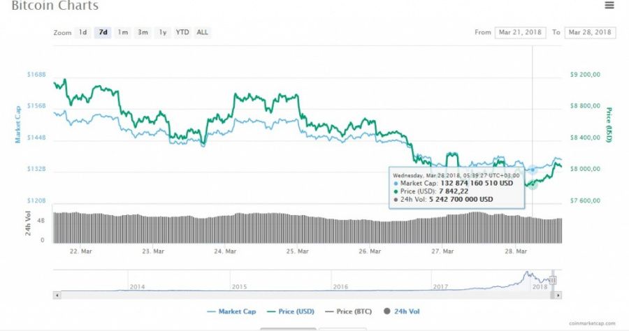The width and height of the screenshot is (629, 331).
Task: Toggle the 24h Vol series legend
Action: (402, 311)
